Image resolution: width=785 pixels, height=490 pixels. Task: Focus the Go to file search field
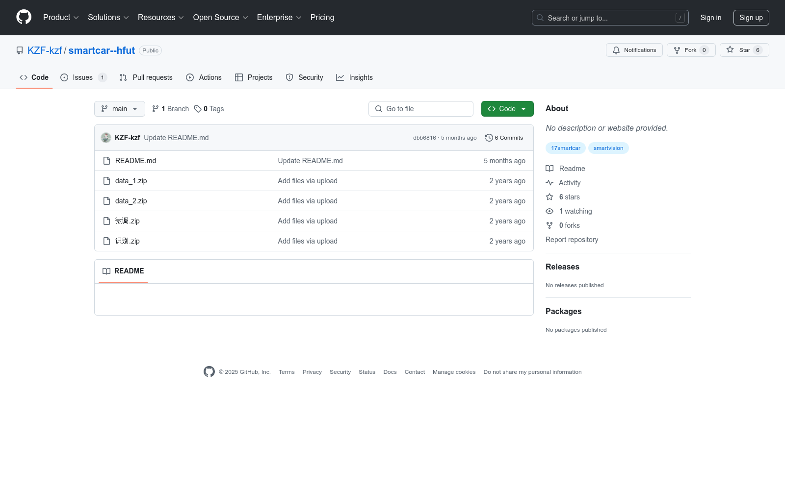tap(421, 109)
